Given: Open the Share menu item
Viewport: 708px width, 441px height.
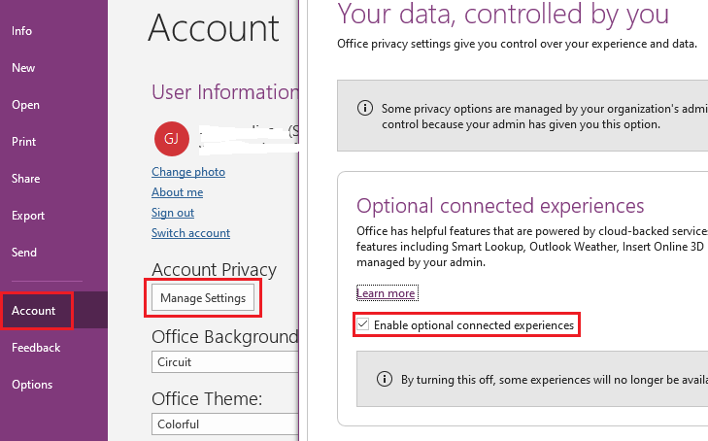Looking at the screenshot, I should (x=25, y=179).
